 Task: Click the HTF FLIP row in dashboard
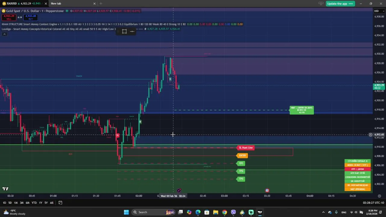[x=358, y=173]
